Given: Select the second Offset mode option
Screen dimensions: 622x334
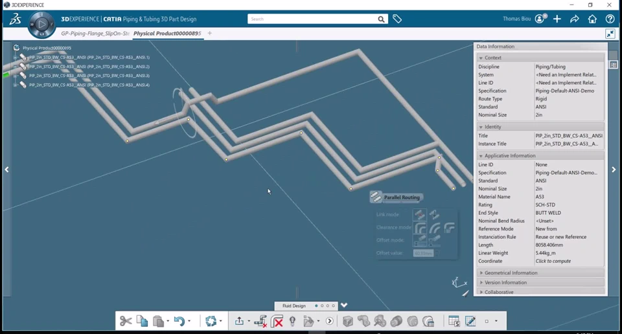Looking at the screenshot, I should [x=434, y=240].
